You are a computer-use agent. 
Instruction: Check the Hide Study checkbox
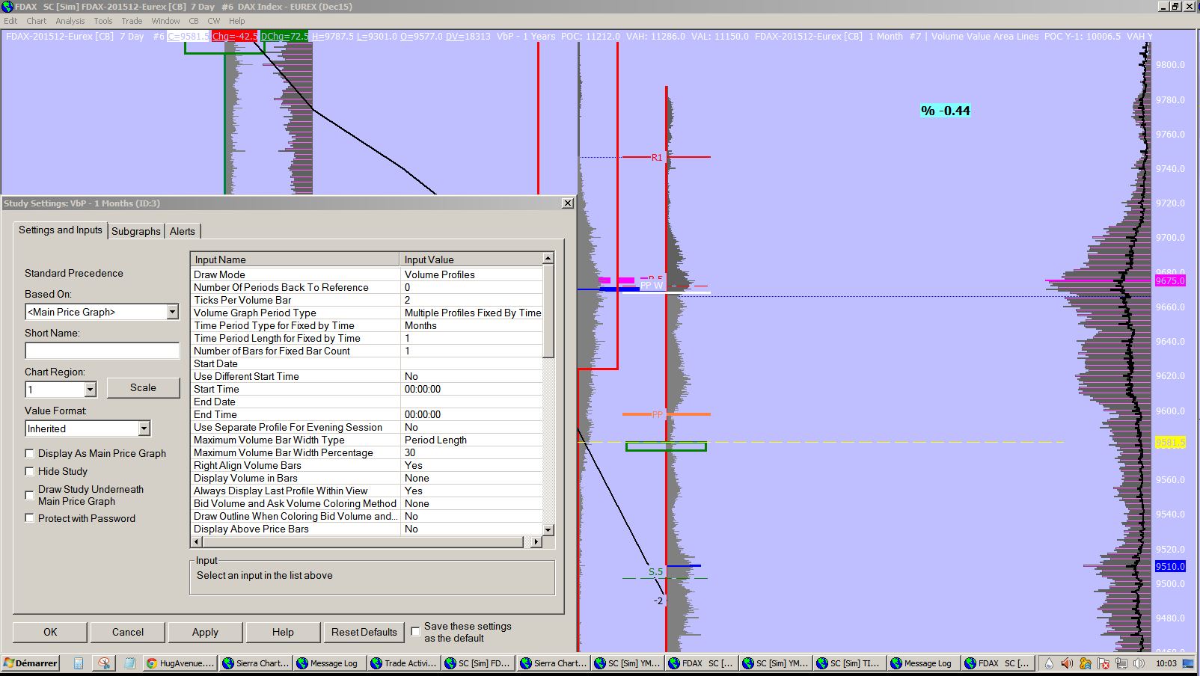tap(30, 471)
